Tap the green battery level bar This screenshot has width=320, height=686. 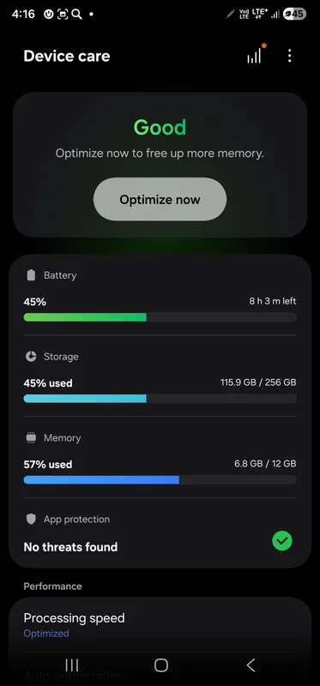pos(85,317)
